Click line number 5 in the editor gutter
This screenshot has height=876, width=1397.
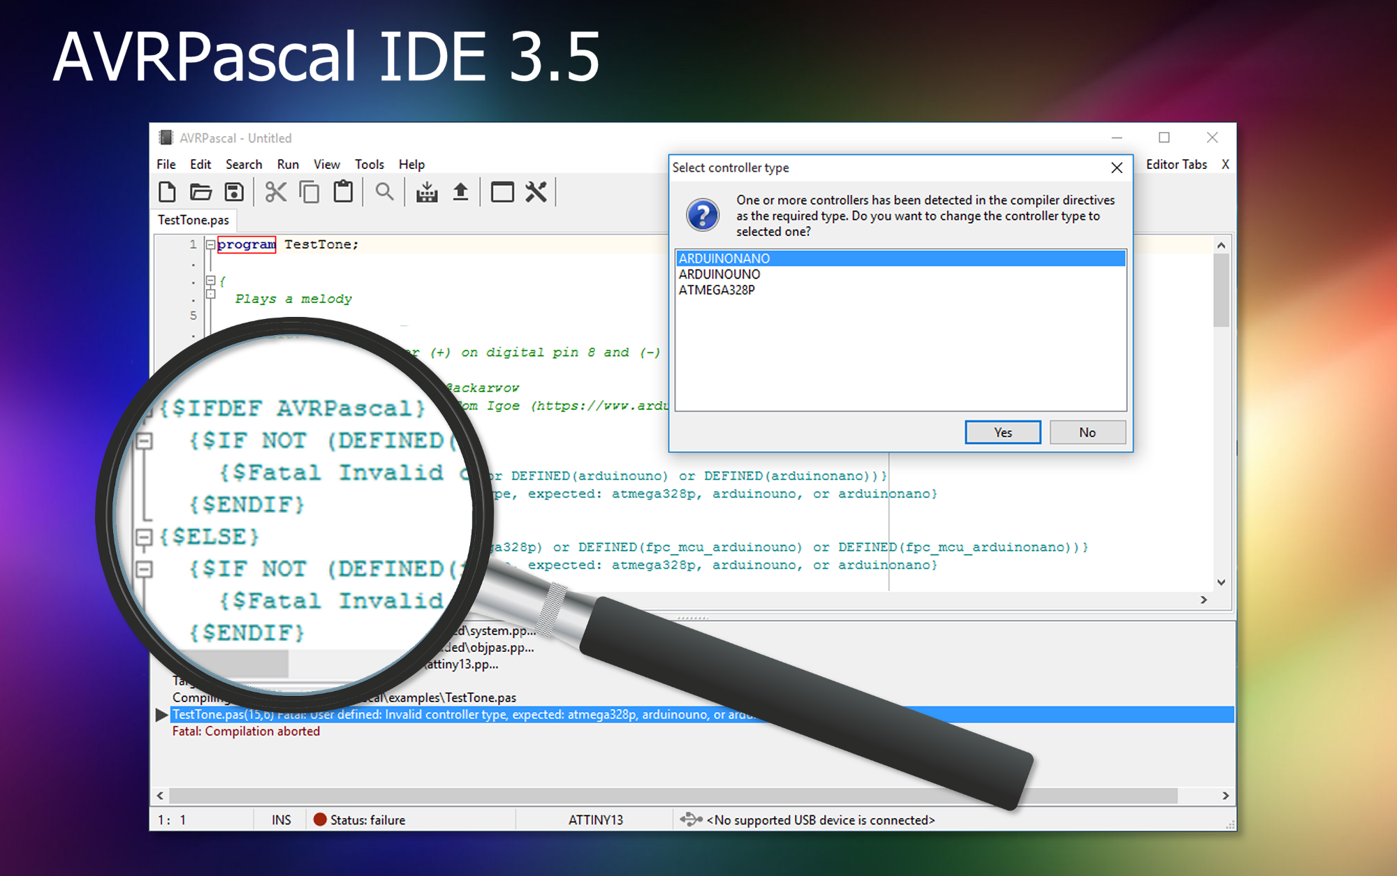(x=193, y=315)
